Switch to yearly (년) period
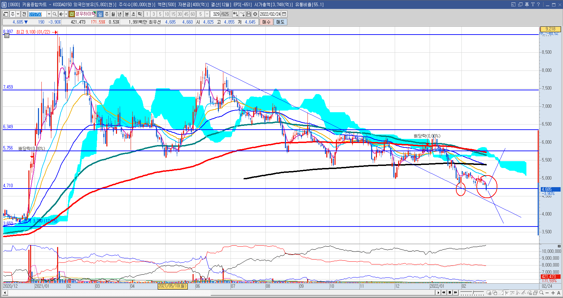 pos(120,14)
